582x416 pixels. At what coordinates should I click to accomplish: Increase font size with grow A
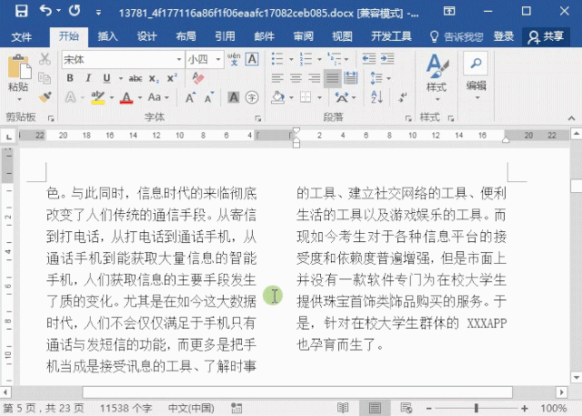pyautogui.click(x=190, y=97)
